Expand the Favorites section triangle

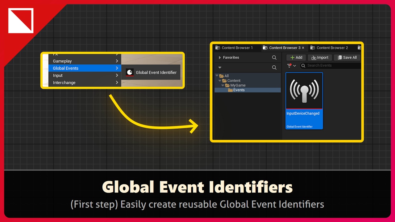pyautogui.click(x=220, y=57)
